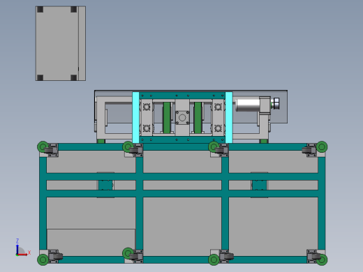Select the gray cabinet panel with black corner feet

click(x=61, y=43)
